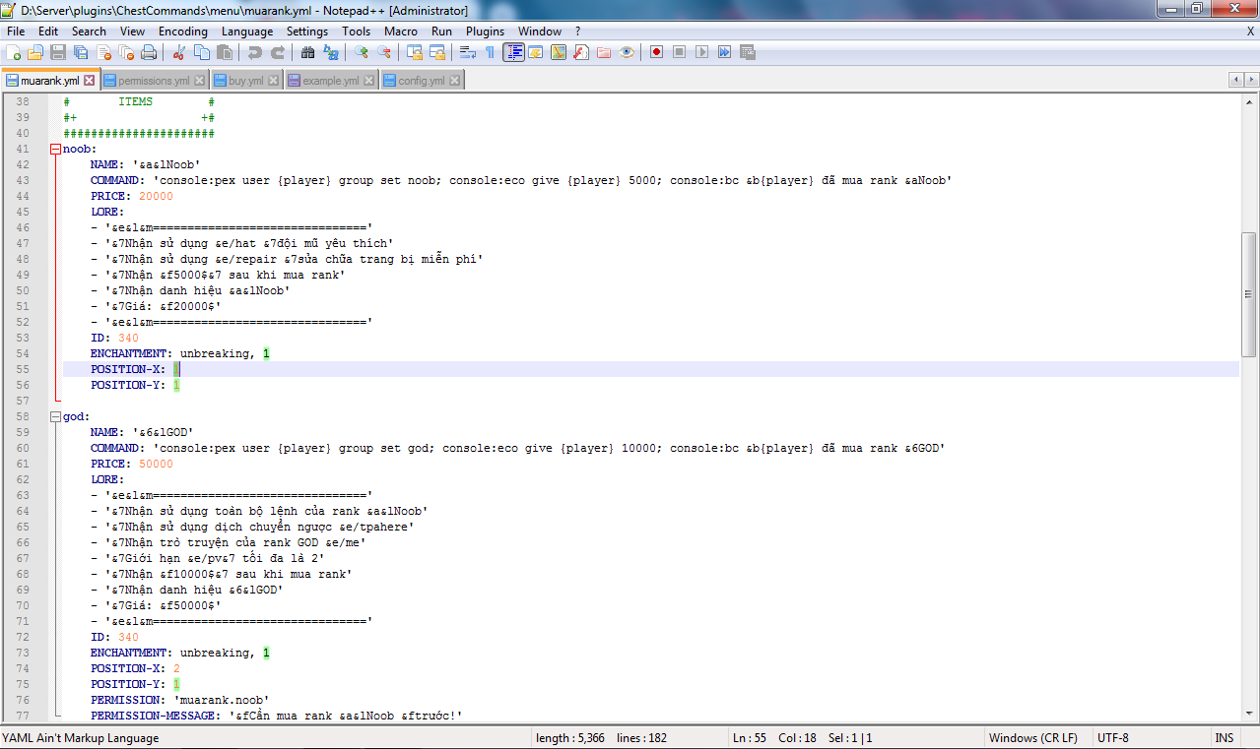Collapse the god: block fold marker

coord(55,417)
